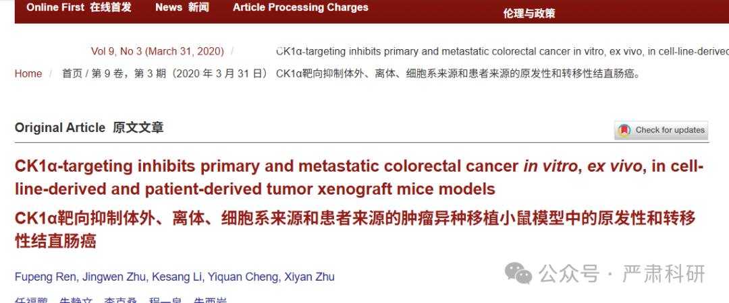729x303 pixels.
Task: Click author Fupeng Ren
Action: [47, 277]
